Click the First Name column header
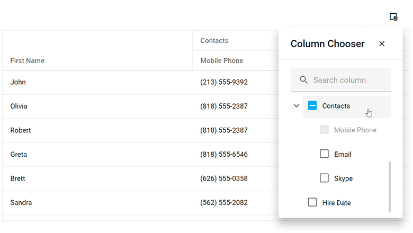The width and height of the screenshot is (413, 233). (x=28, y=61)
